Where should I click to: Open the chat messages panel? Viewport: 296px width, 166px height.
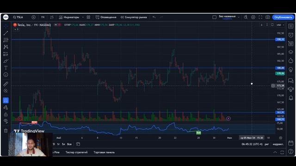291,81
